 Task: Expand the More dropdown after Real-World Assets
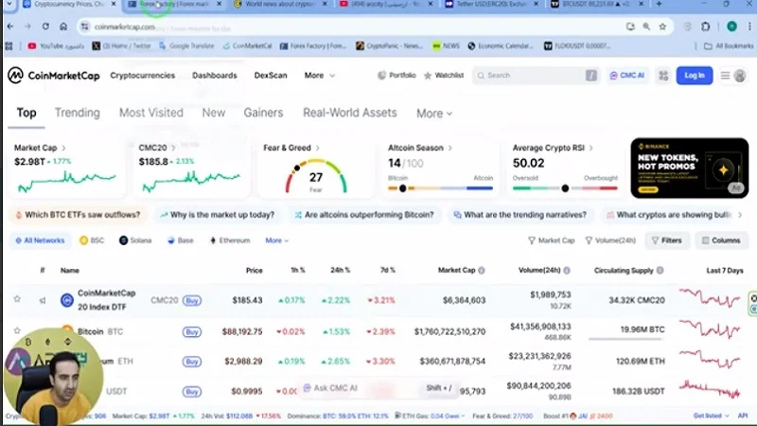coord(434,114)
